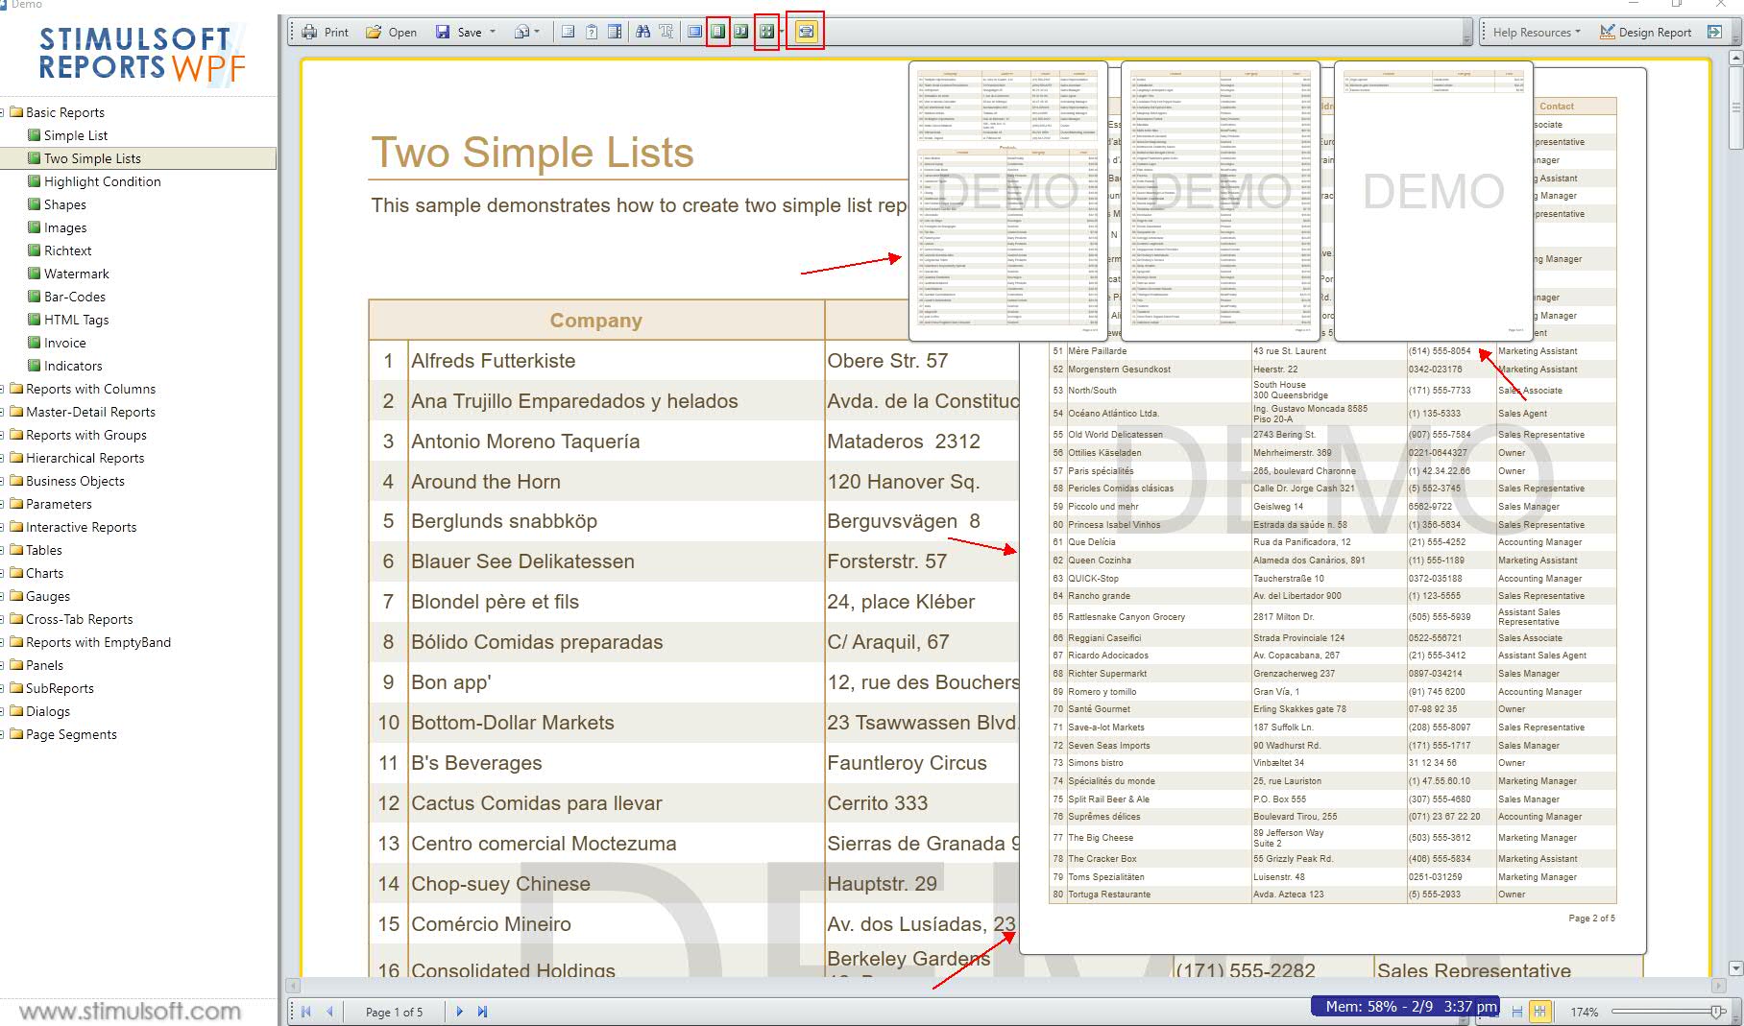Viewport: 1744px width, 1026px height.
Task: Toggle the Bookmarks panel icon
Action: coord(569,32)
